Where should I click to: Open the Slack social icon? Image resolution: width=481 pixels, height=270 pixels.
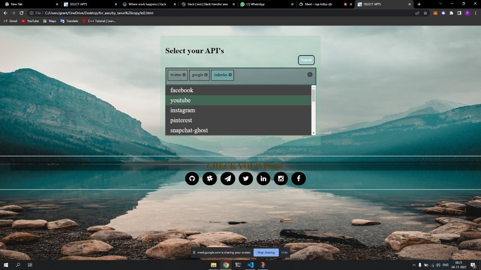(210, 179)
